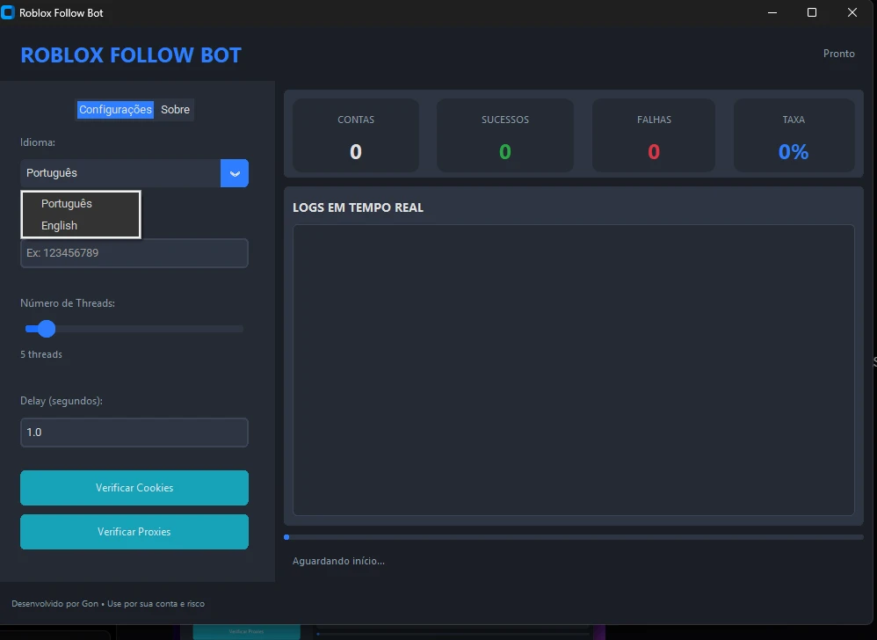Click the Verificar Cookies button

click(x=134, y=488)
